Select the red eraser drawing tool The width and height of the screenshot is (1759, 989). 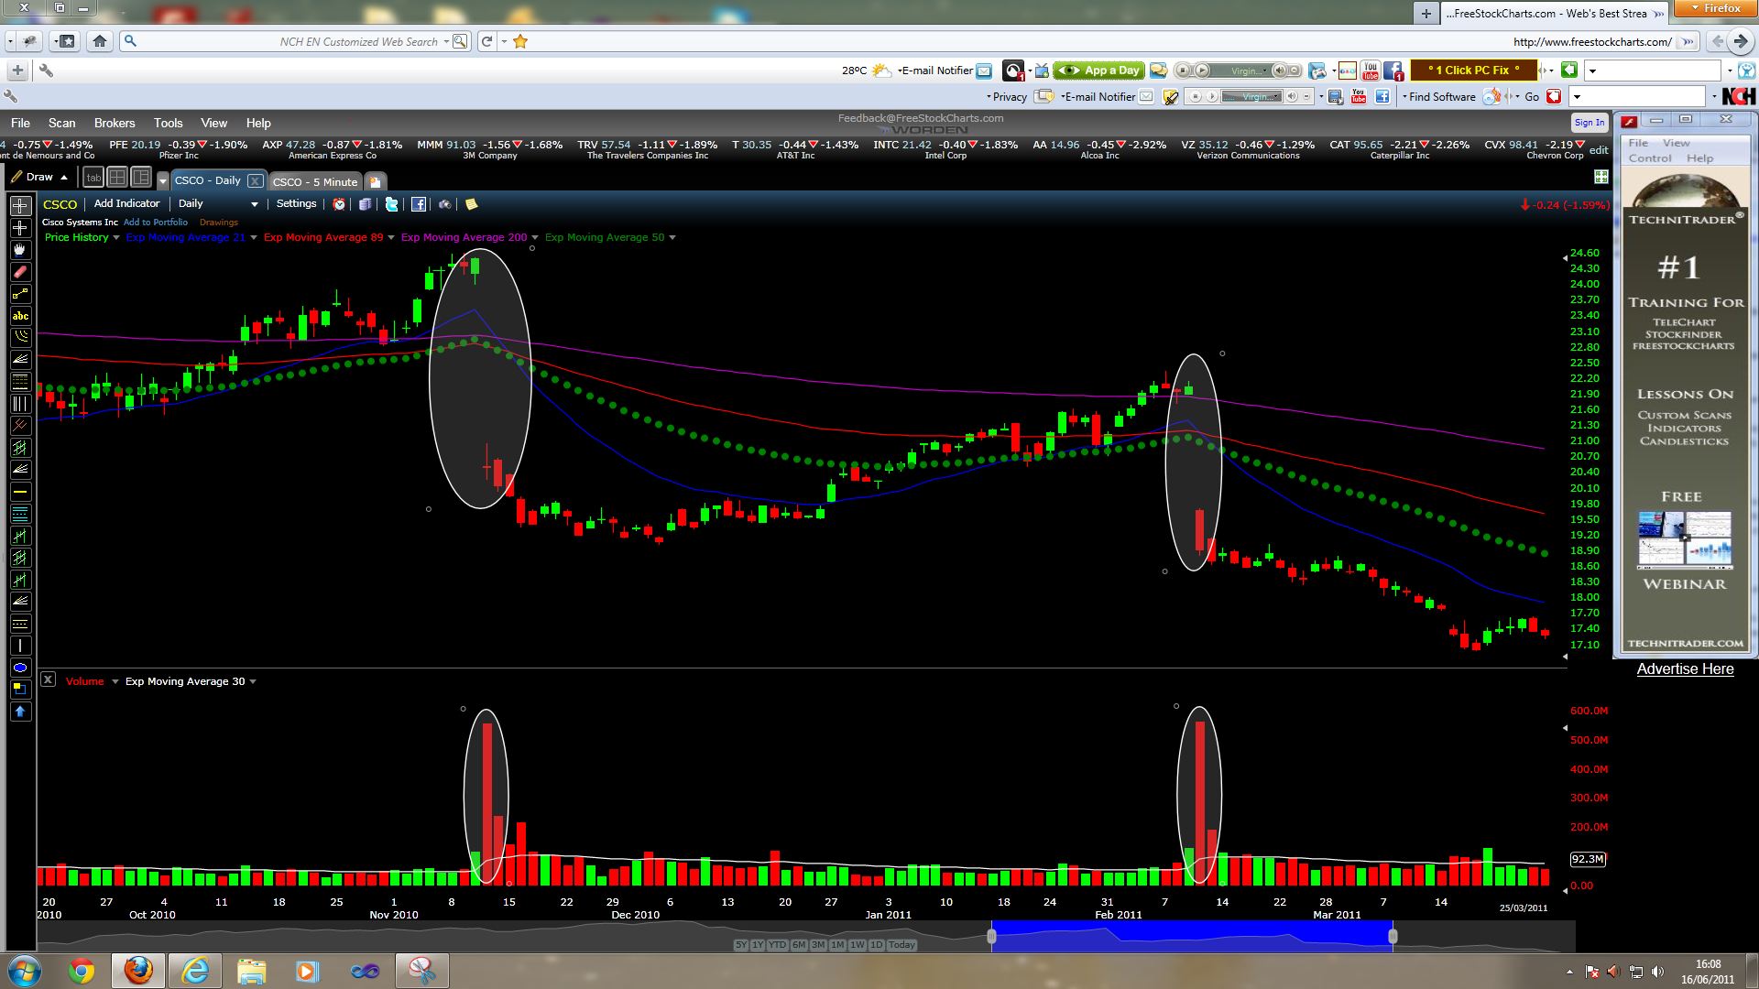click(x=20, y=272)
